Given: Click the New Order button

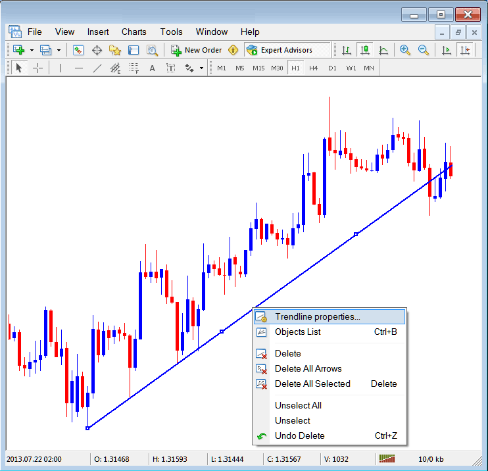Looking at the screenshot, I should click(x=196, y=50).
